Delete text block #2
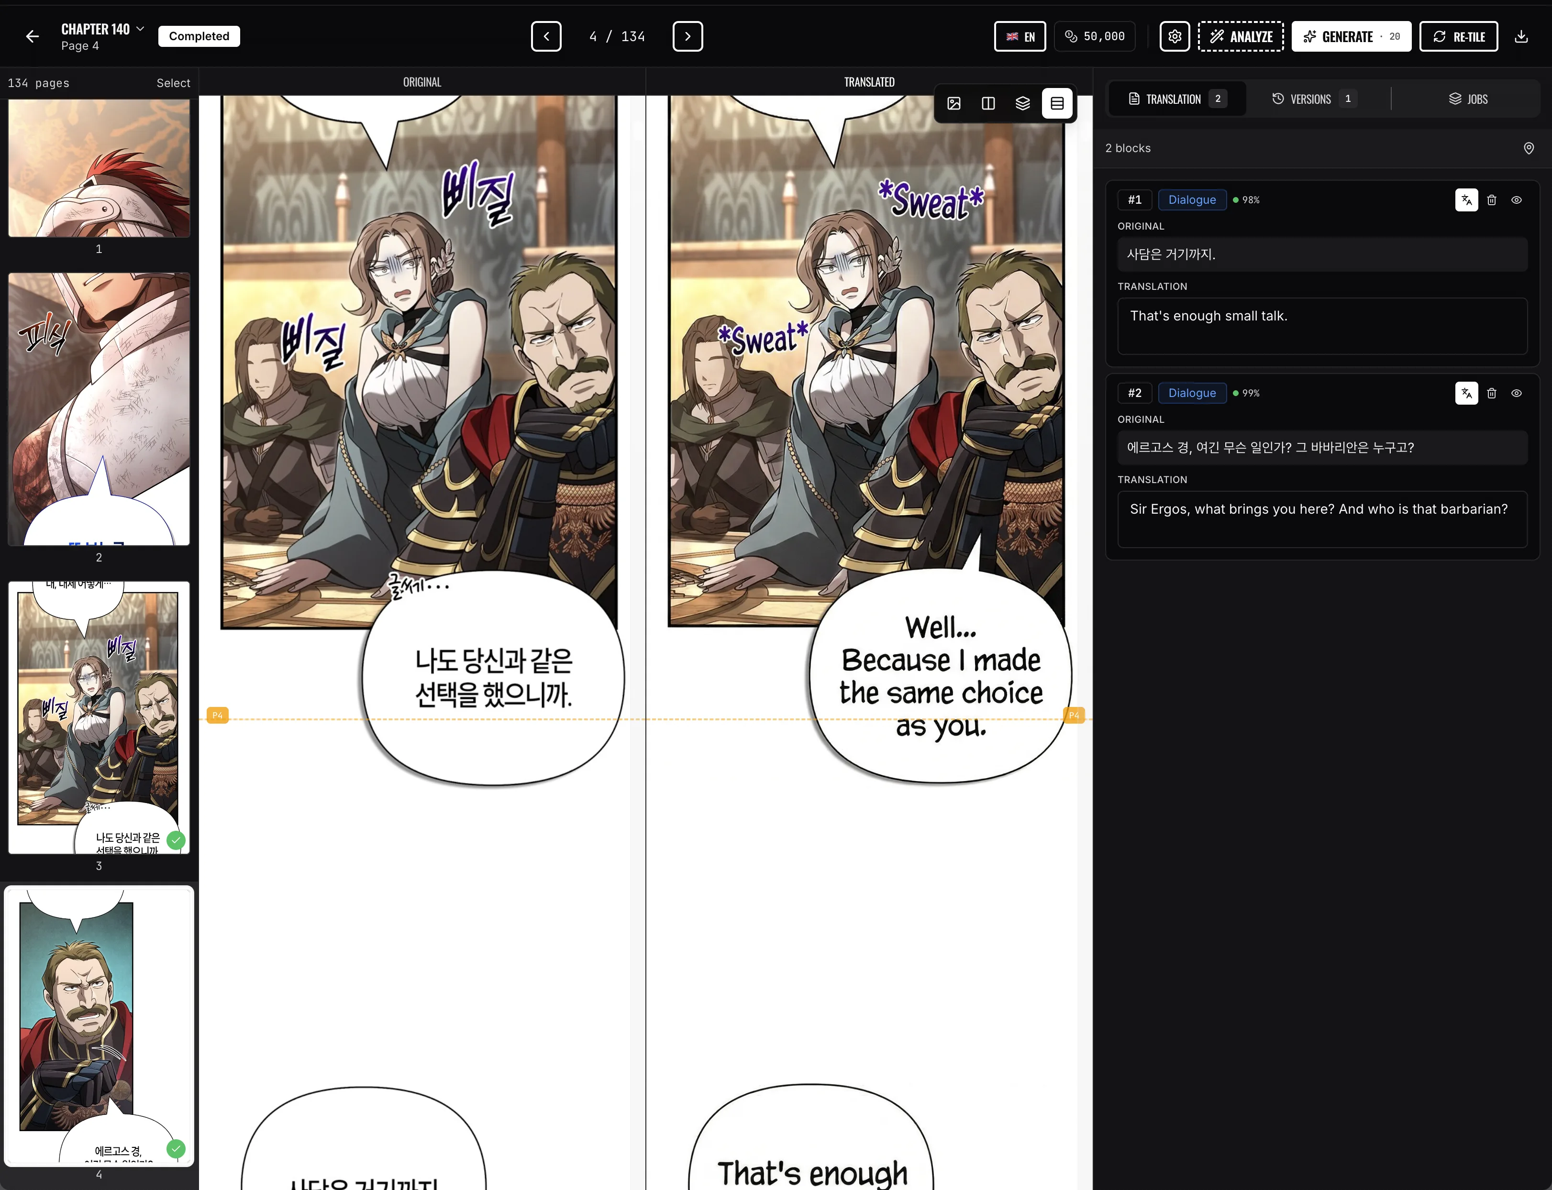 click(1492, 393)
